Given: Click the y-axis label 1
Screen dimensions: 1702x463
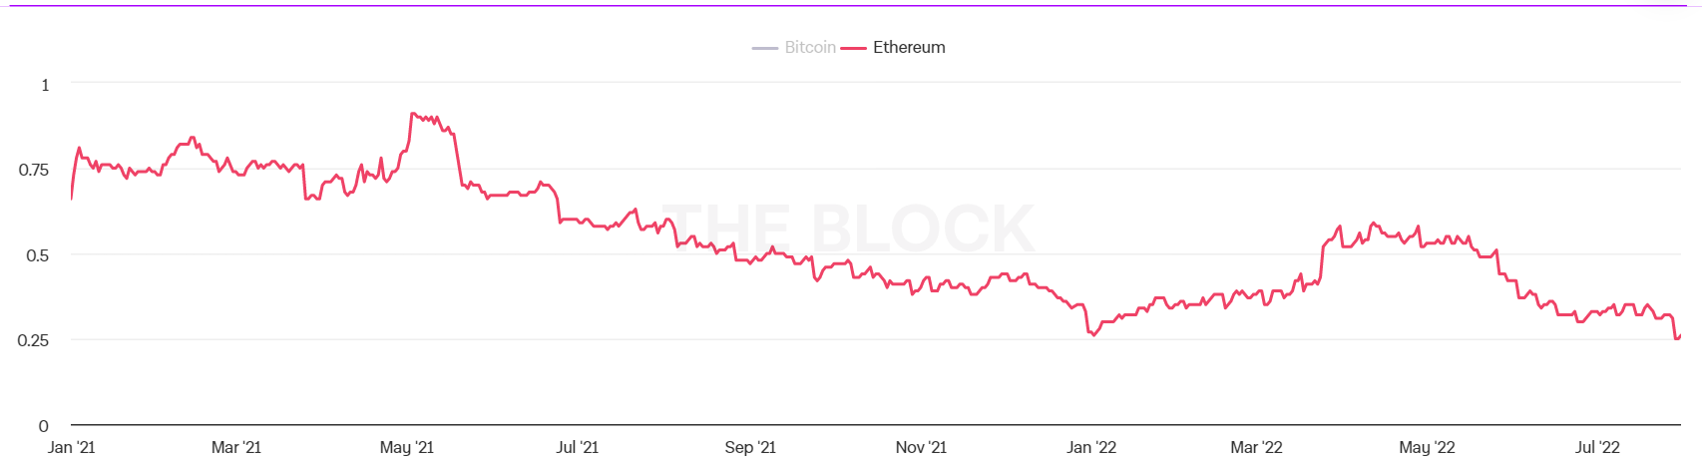Looking at the screenshot, I should 45,85.
